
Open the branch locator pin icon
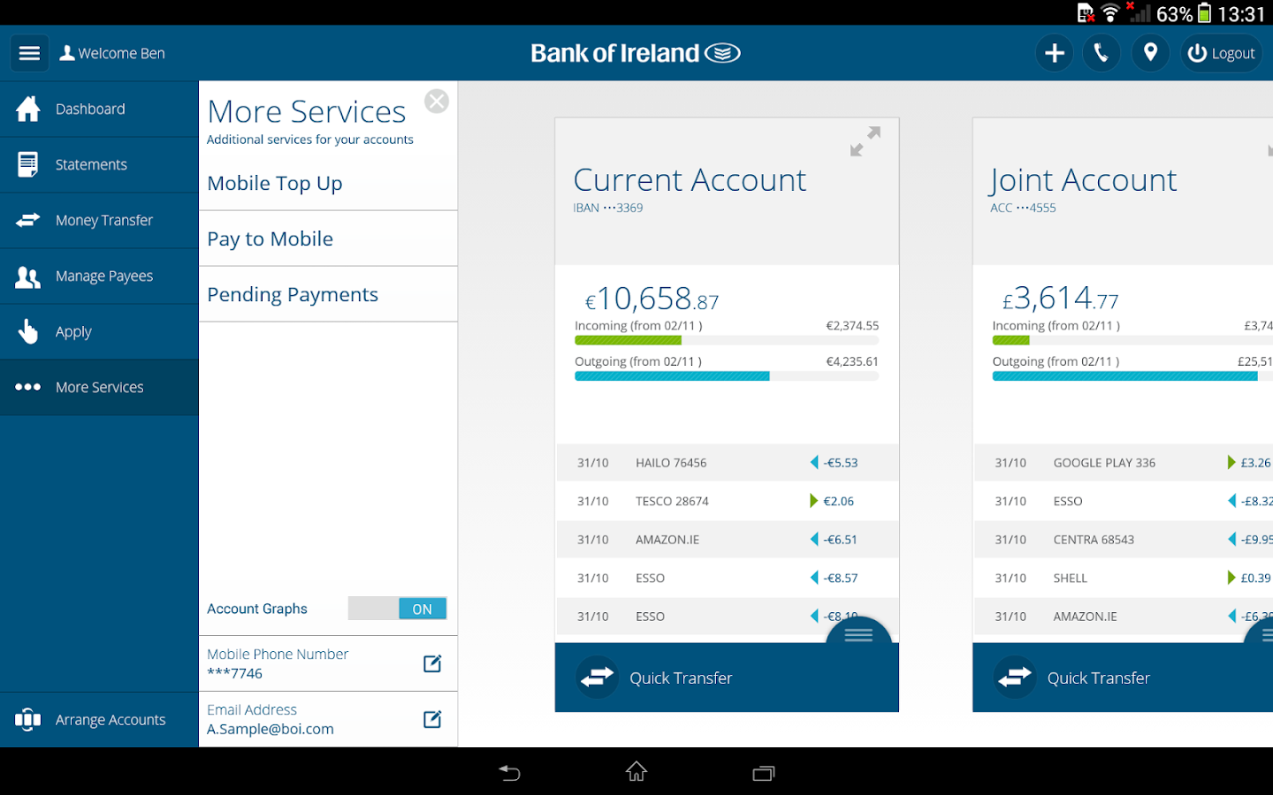pyautogui.click(x=1150, y=53)
